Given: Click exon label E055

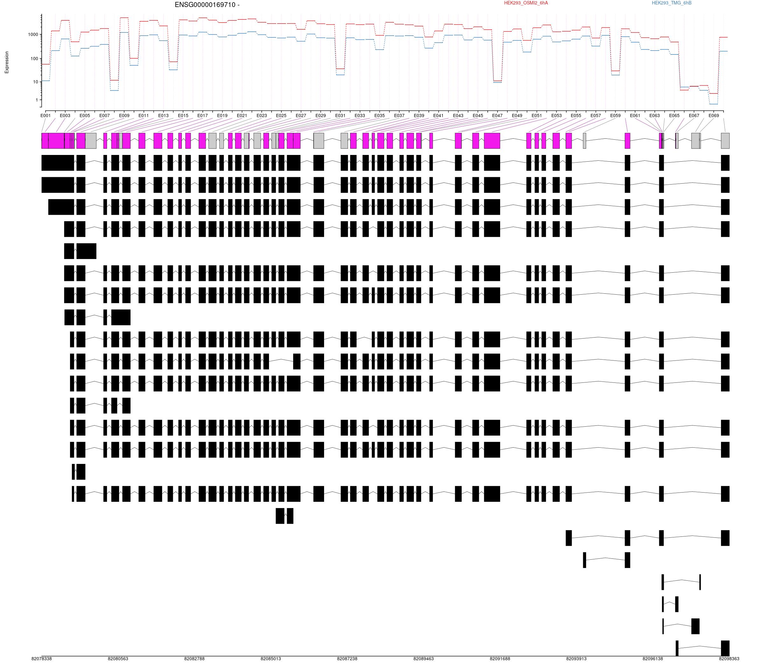Looking at the screenshot, I should coord(576,116).
